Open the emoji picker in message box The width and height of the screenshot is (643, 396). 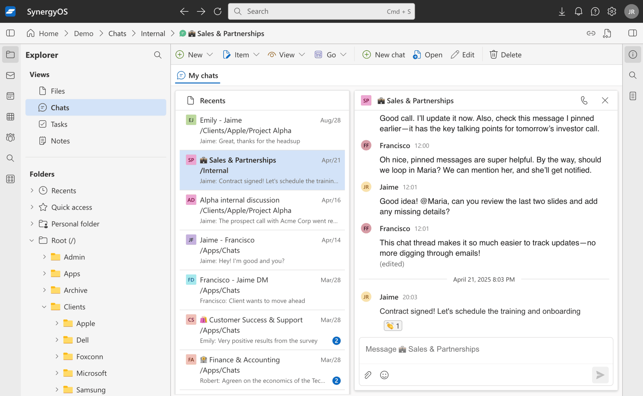point(384,375)
